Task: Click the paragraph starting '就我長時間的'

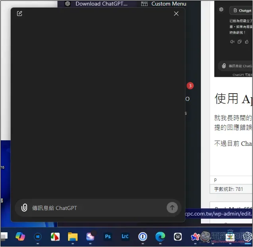Action: point(233,118)
